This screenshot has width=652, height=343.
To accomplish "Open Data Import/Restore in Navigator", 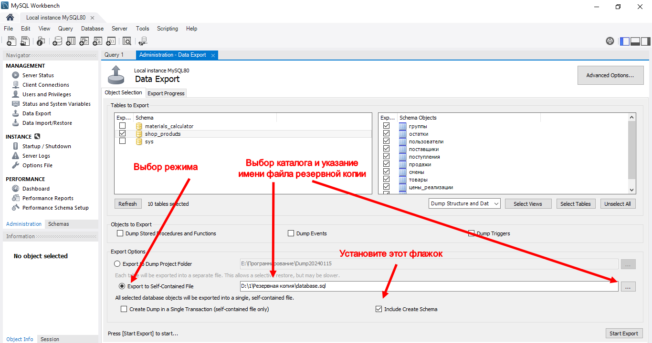I will tap(47, 123).
